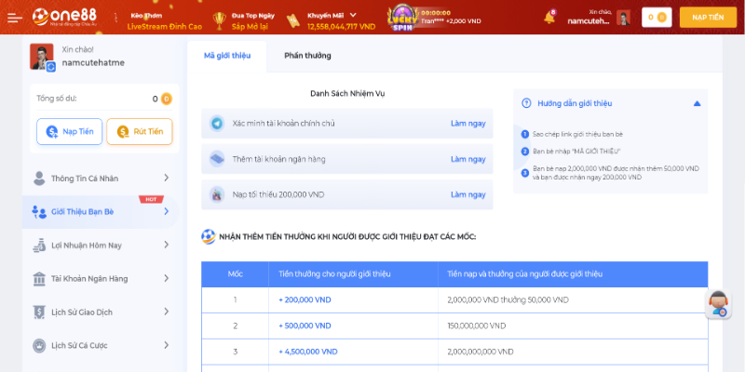Image resolution: width=745 pixels, height=372 pixels.
Task: Click the Mốc column header
Action: click(x=235, y=273)
